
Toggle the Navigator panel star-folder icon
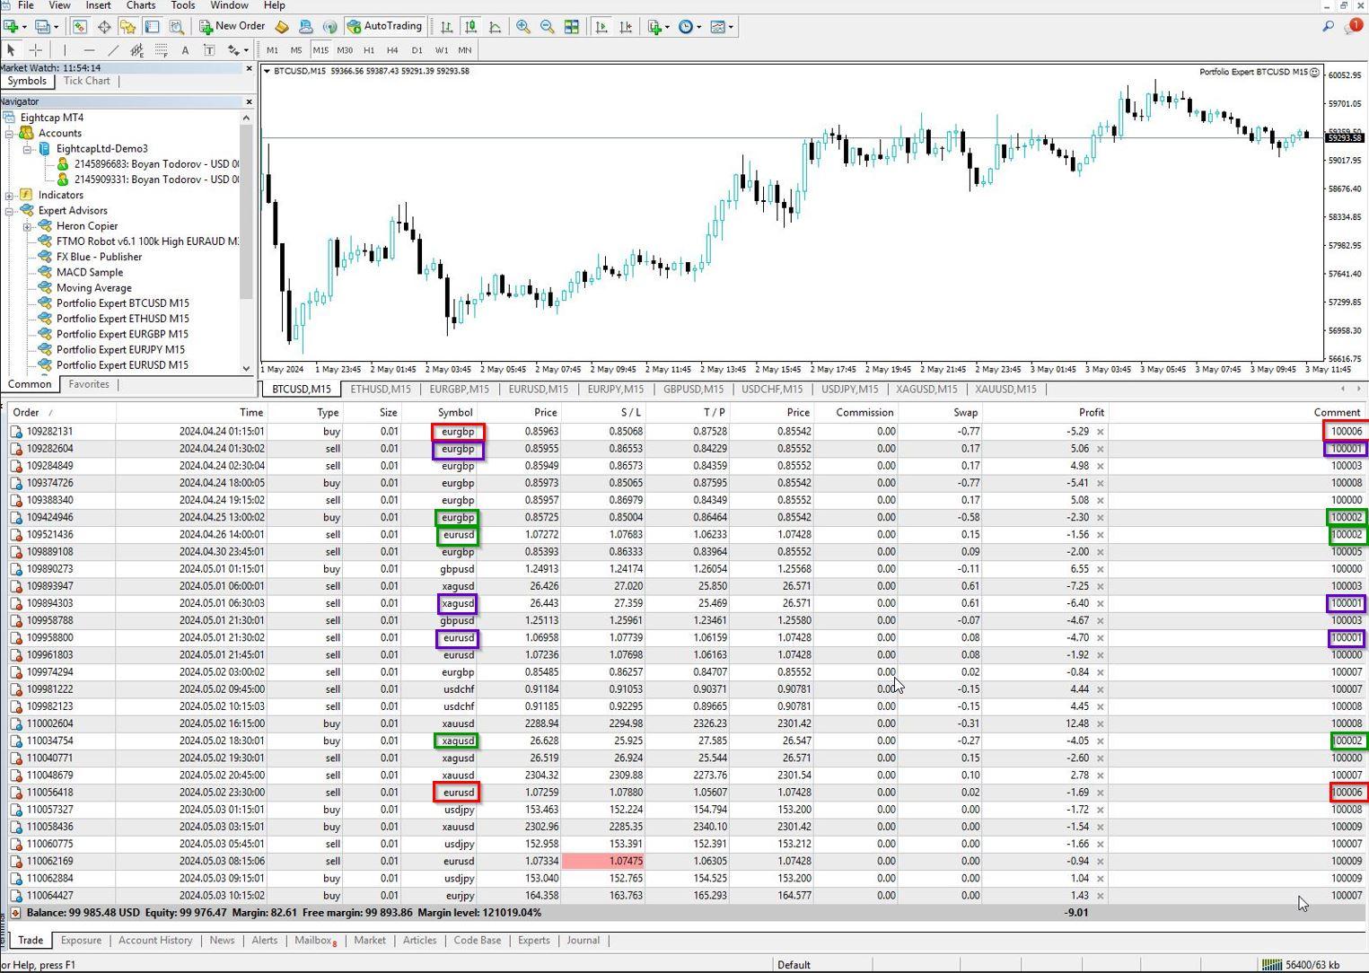tap(128, 27)
